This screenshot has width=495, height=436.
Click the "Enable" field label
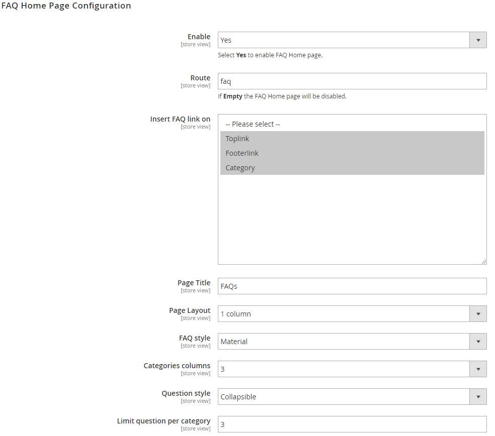point(199,37)
